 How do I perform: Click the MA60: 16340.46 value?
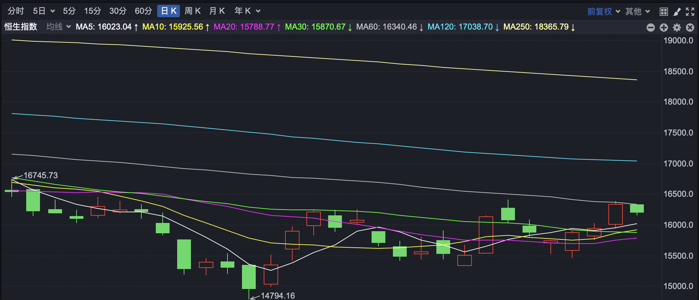390,27
